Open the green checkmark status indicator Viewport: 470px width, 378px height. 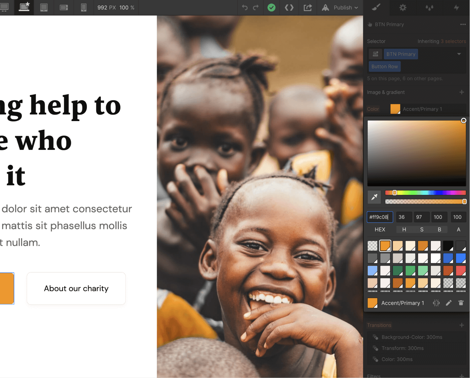point(272,7)
